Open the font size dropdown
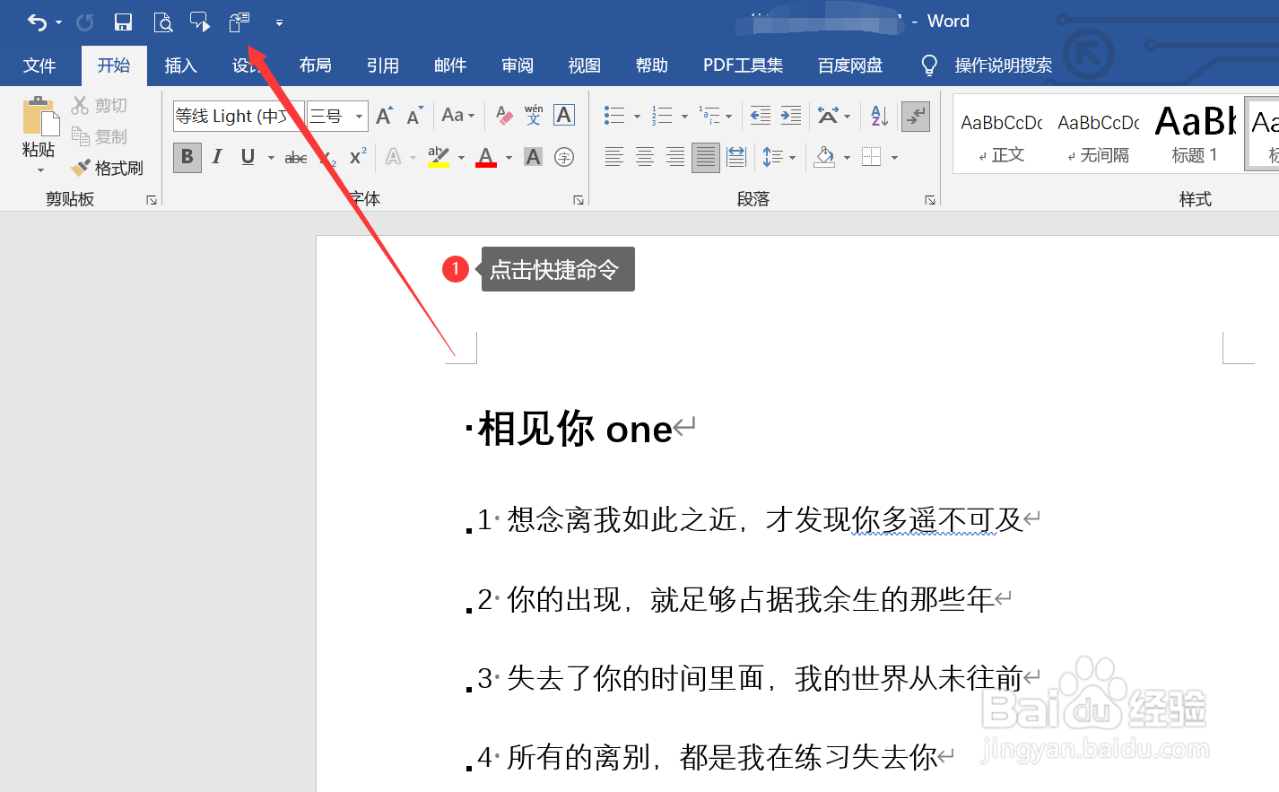 [x=357, y=116]
